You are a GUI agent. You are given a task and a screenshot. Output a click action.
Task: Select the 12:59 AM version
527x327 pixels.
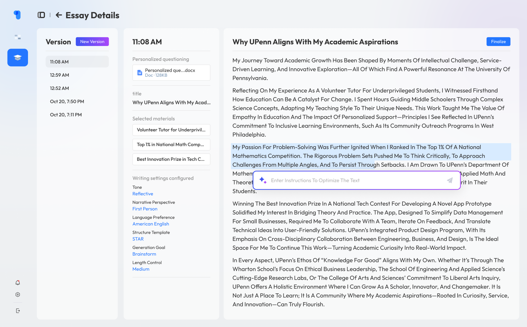(59, 75)
